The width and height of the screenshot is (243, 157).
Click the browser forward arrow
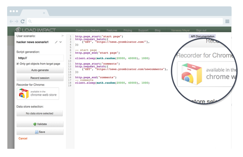(x=16, y=21)
